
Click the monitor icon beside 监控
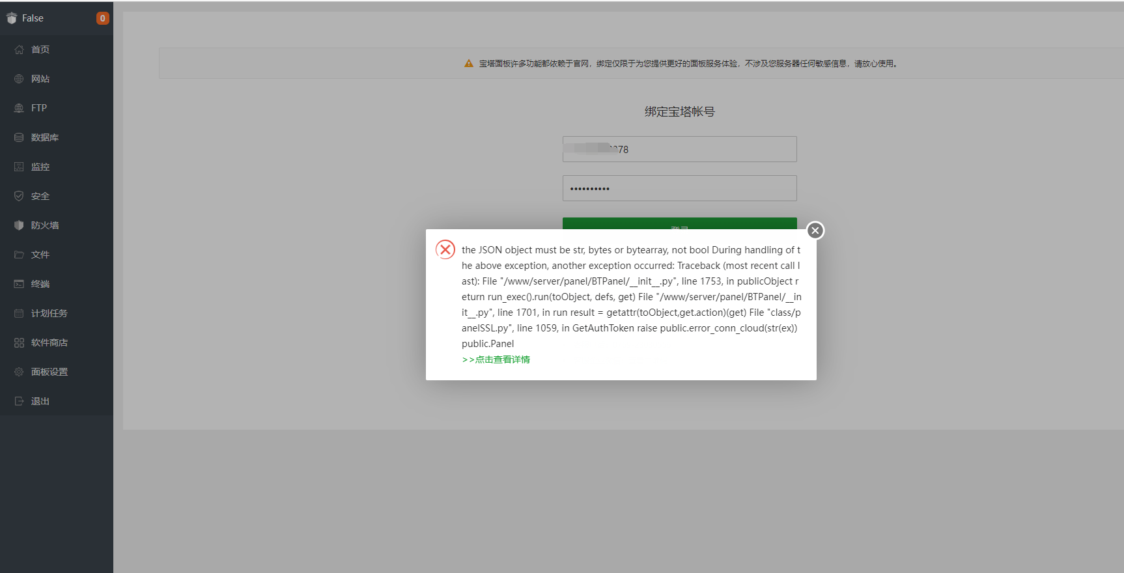(x=19, y=167)
